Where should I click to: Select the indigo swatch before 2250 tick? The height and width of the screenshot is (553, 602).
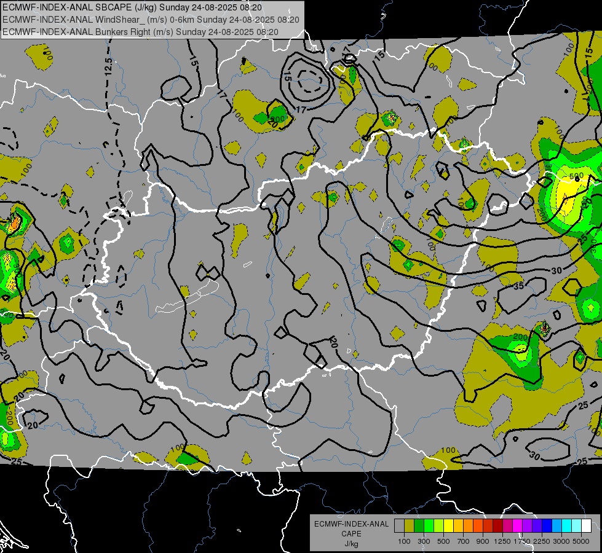click(537, 525)
